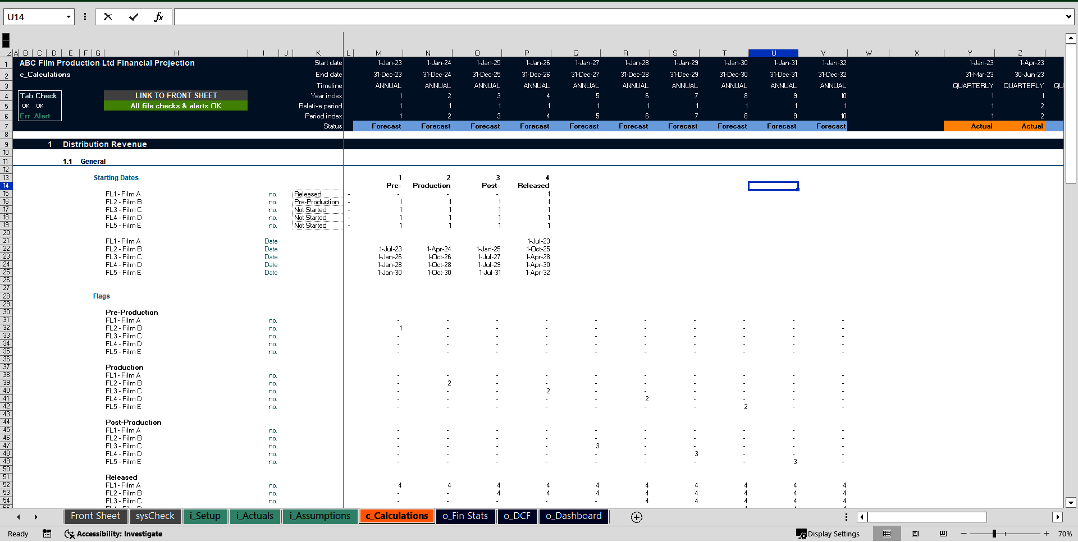Viewport: 1078px width, 542px height.
Task: Click the zoom in plus button
Action: 1047,534
